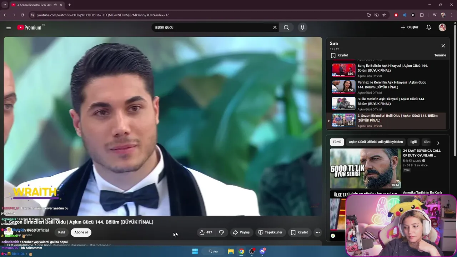The image size is (457, 257).
Task: View site information icon in address bar
Action: tap(32, 15)
